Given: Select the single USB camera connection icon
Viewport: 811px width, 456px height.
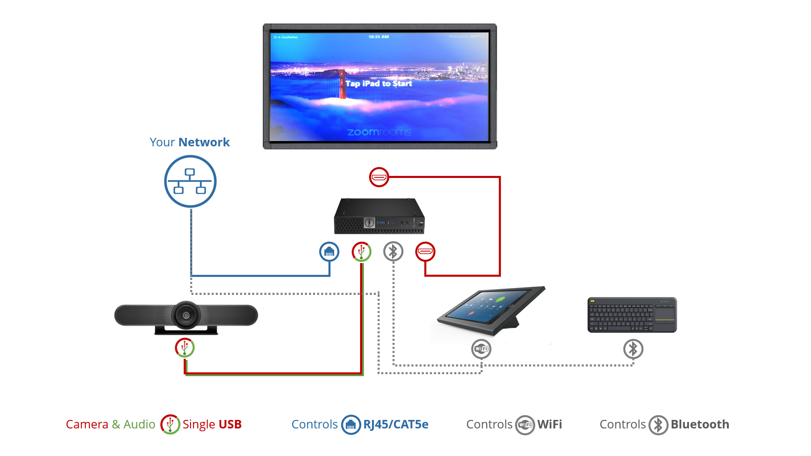Looking at the screenshot, I should click(184, 348).
